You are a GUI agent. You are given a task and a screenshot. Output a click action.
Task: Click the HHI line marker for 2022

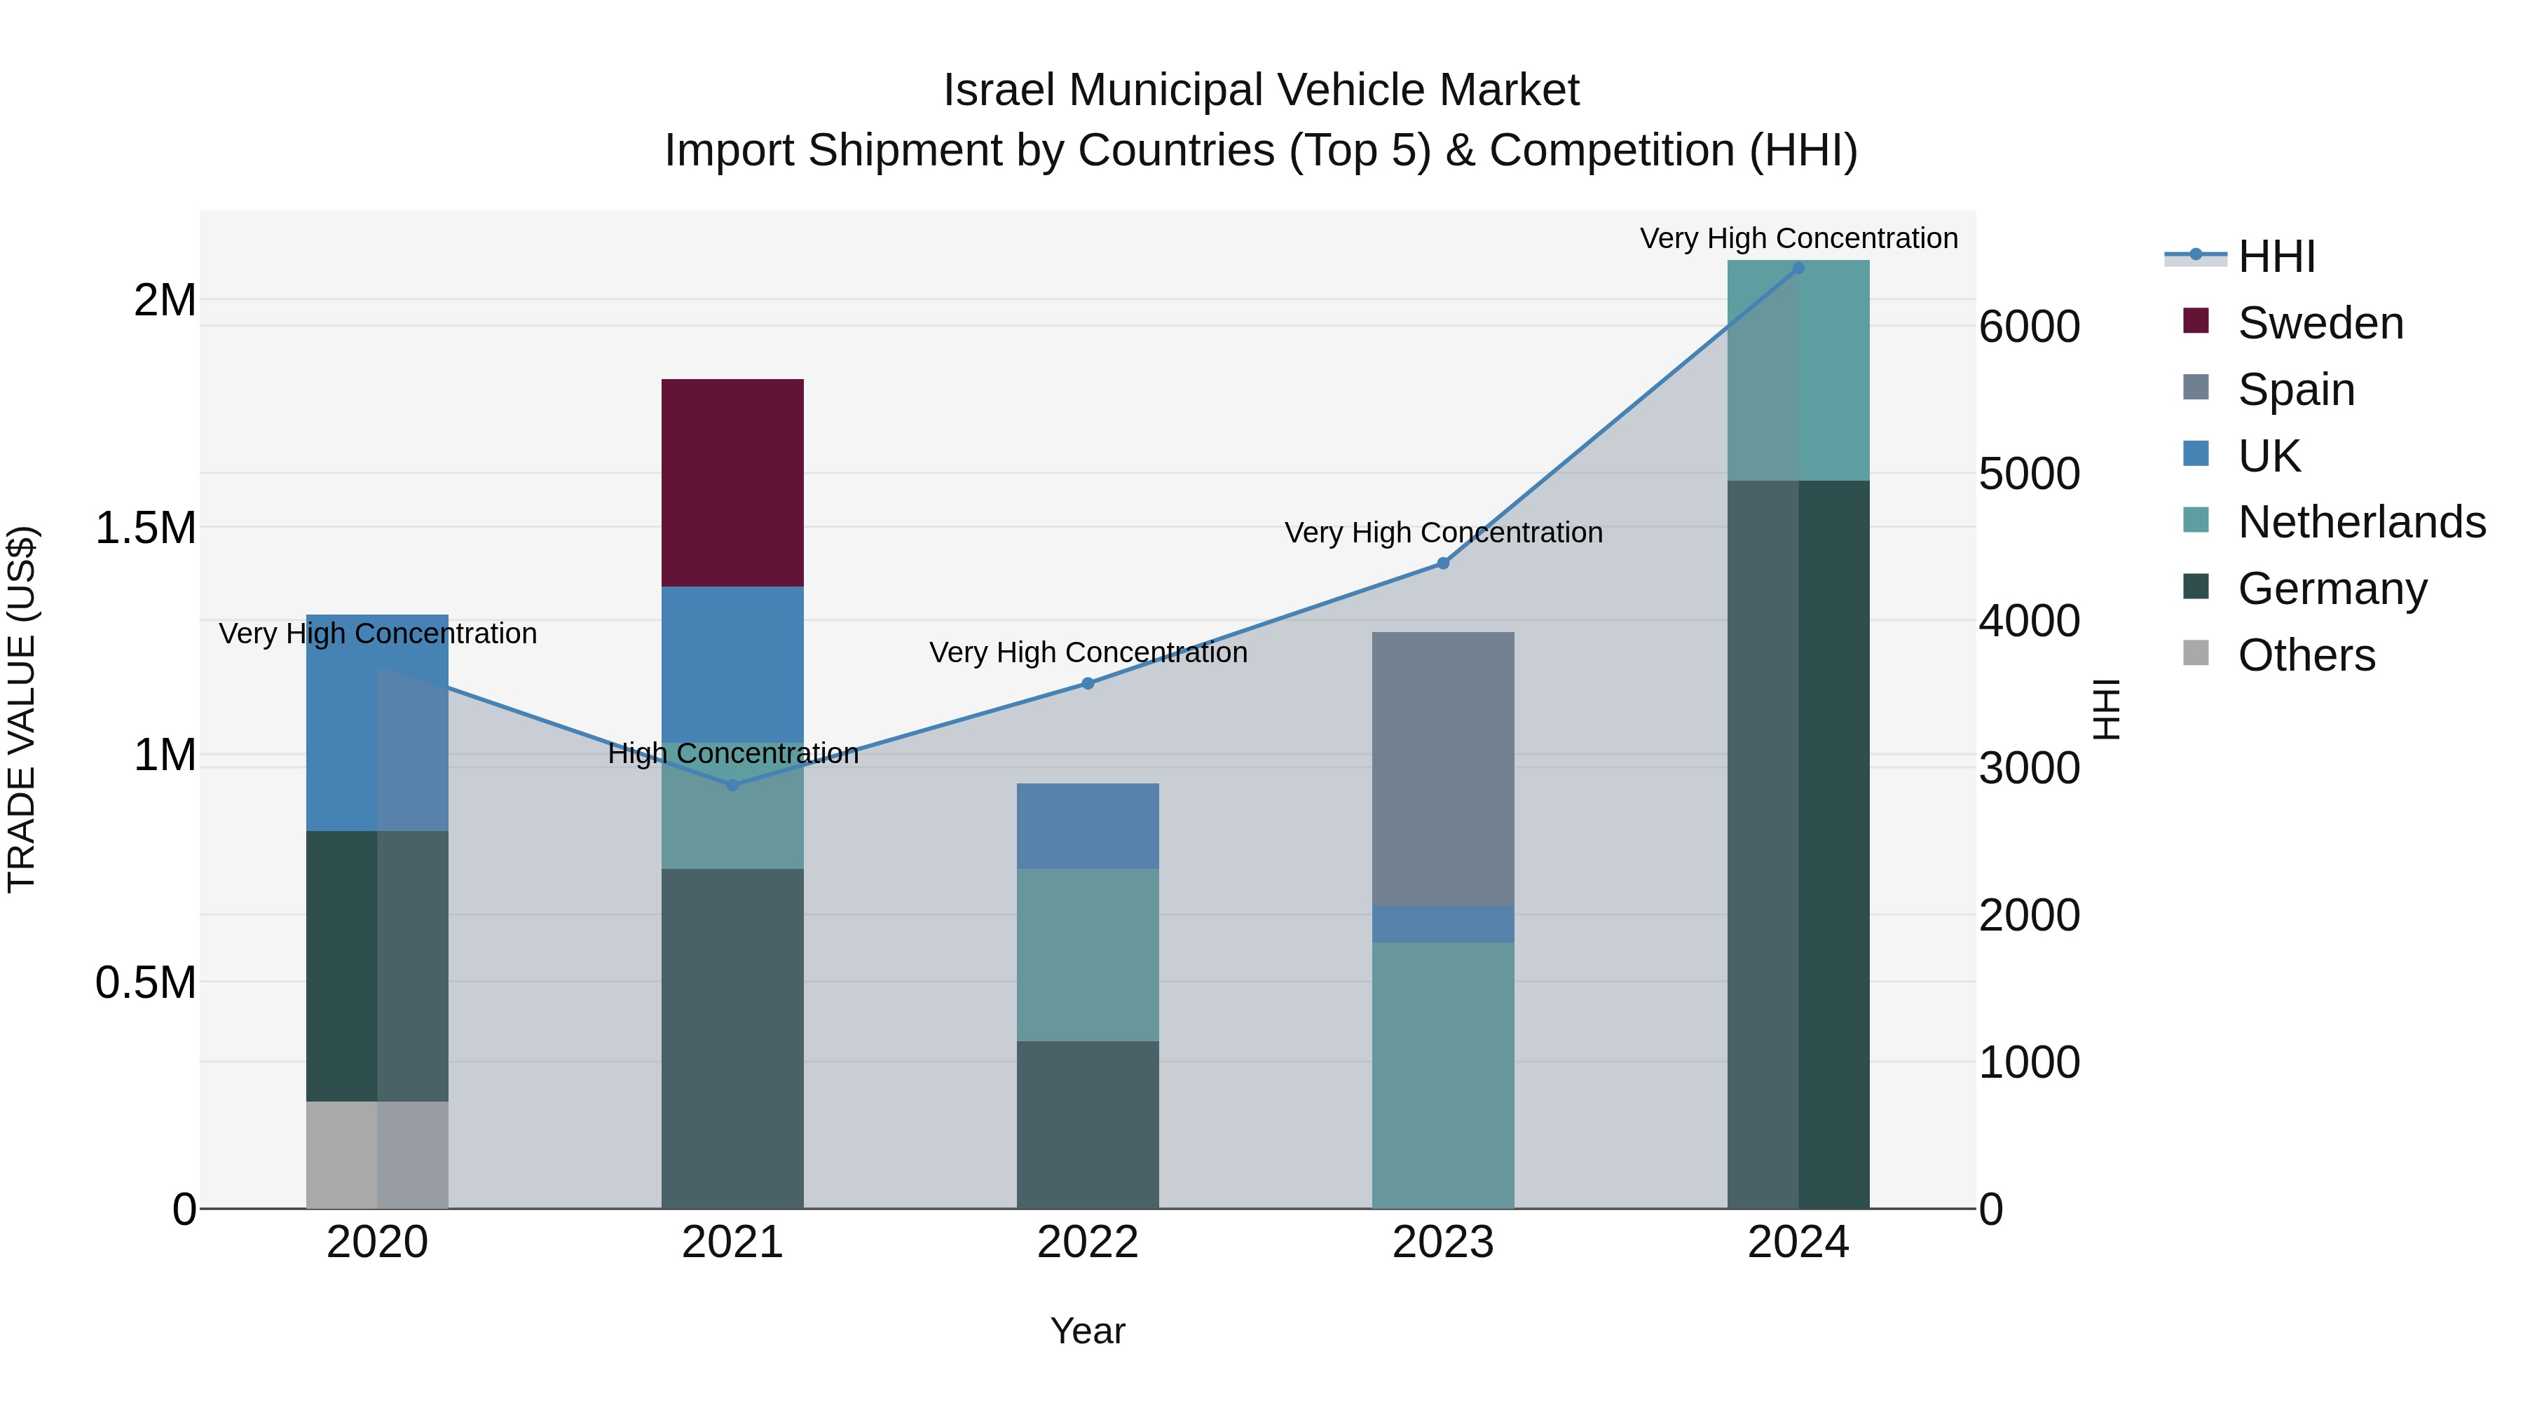point(1087,683)
